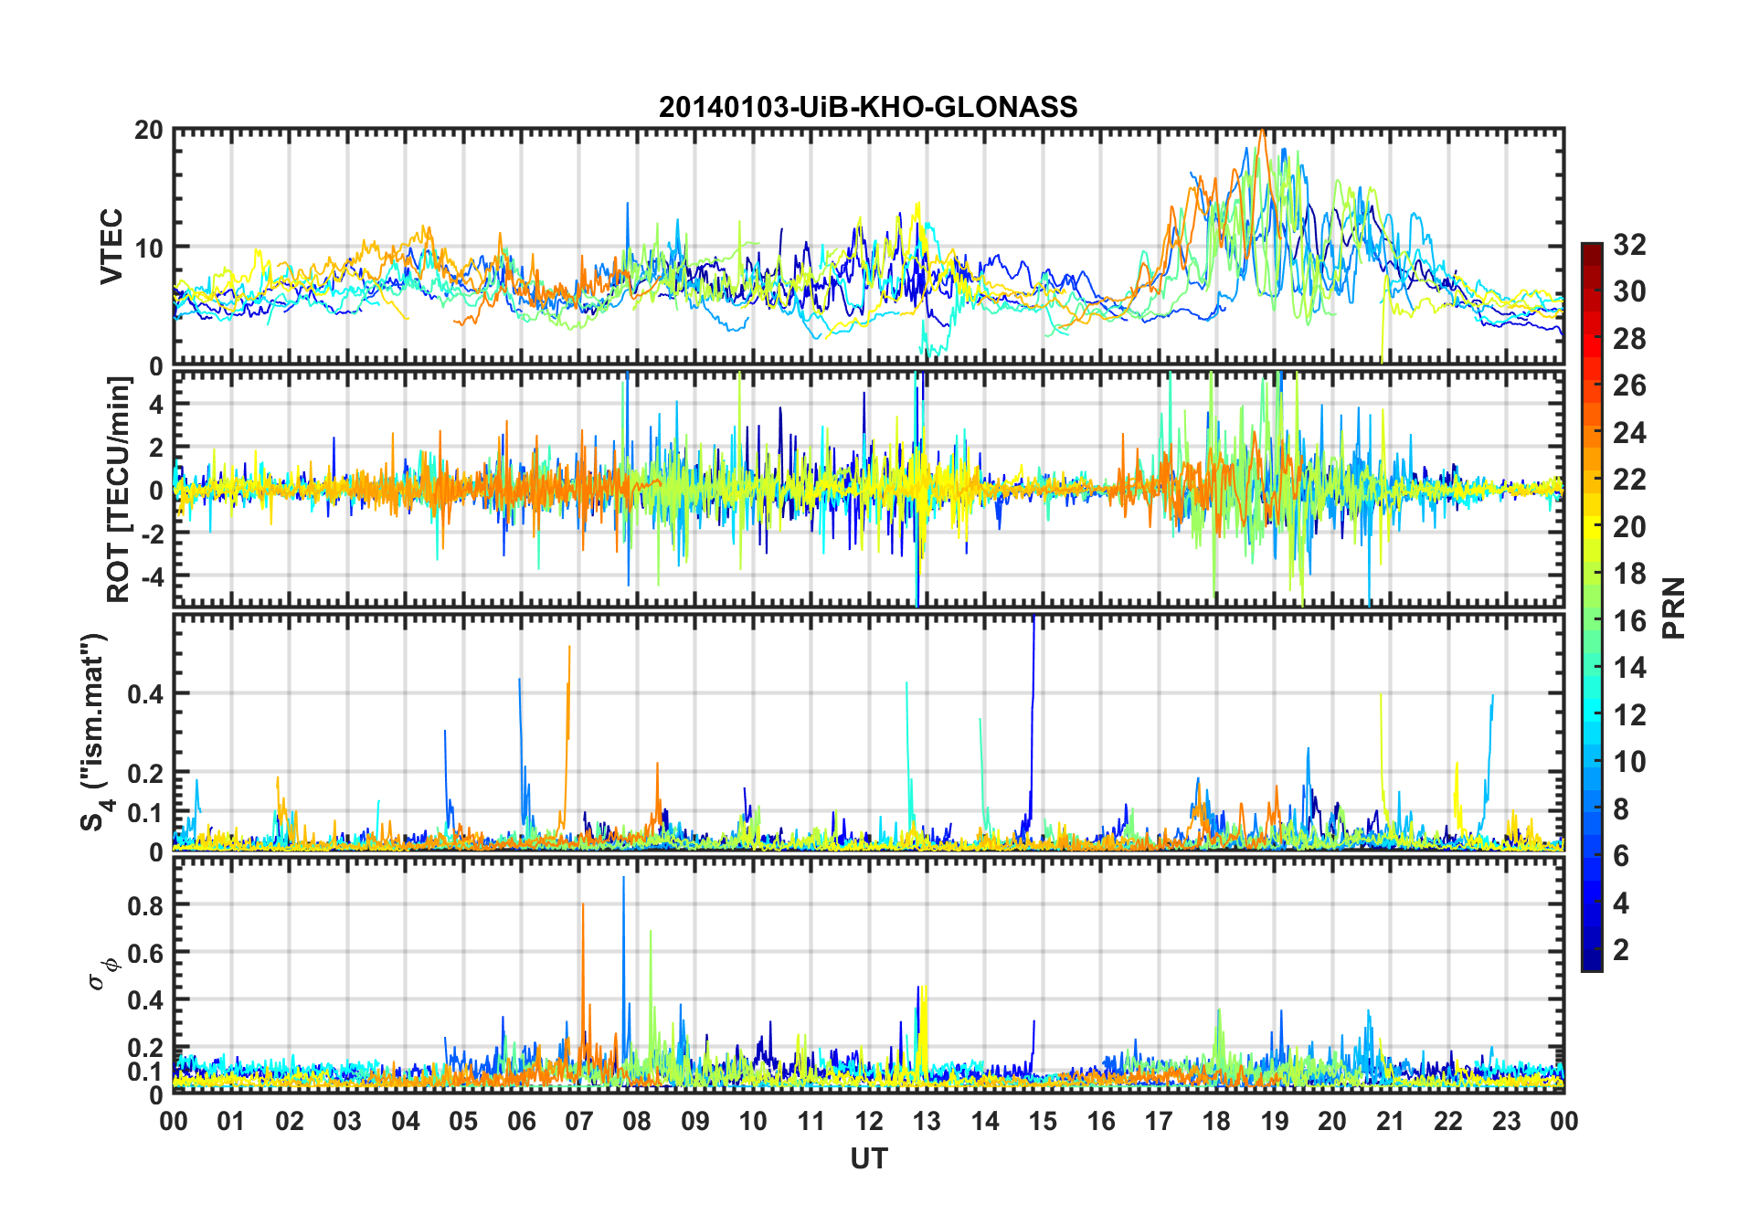Select PRN colorbar tick label 24
Image resolution: width=1738 pixels, height=1215 pixels.
pos(1630,432)
